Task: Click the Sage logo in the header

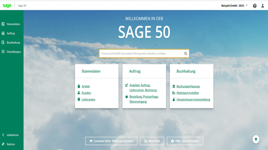Action: click(x=7, y=6)
